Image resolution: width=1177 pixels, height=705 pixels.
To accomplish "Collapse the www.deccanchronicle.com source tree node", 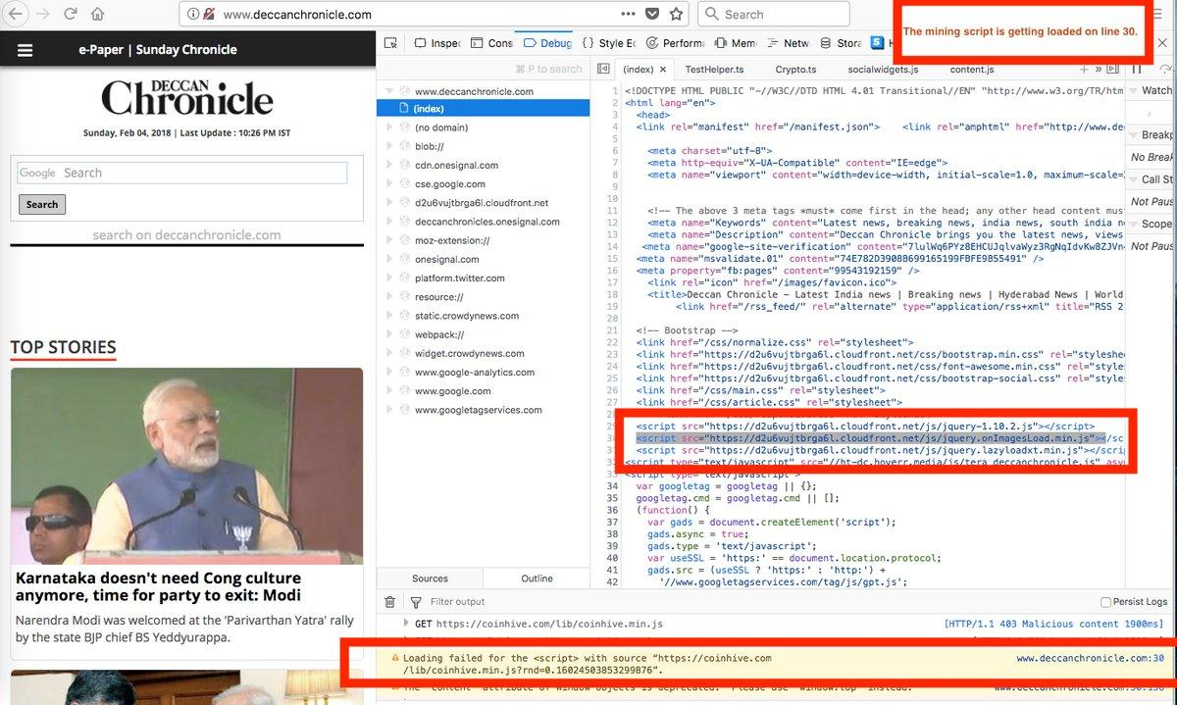I will click(389, 91).
